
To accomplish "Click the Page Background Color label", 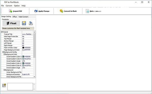I will [12, 50].
